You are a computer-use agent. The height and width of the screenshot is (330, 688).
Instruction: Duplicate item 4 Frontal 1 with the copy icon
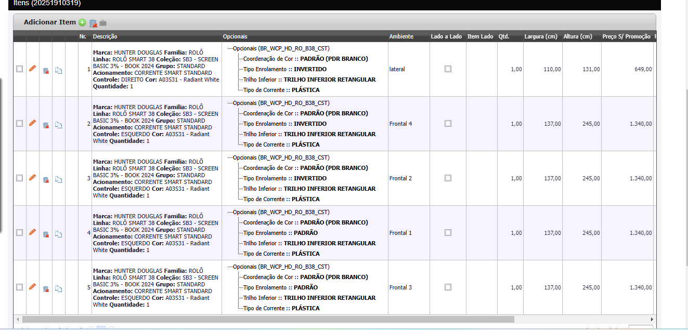[59, 234]
